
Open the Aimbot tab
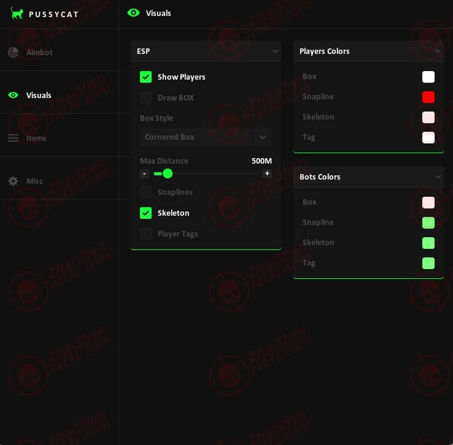coord(39,52)
